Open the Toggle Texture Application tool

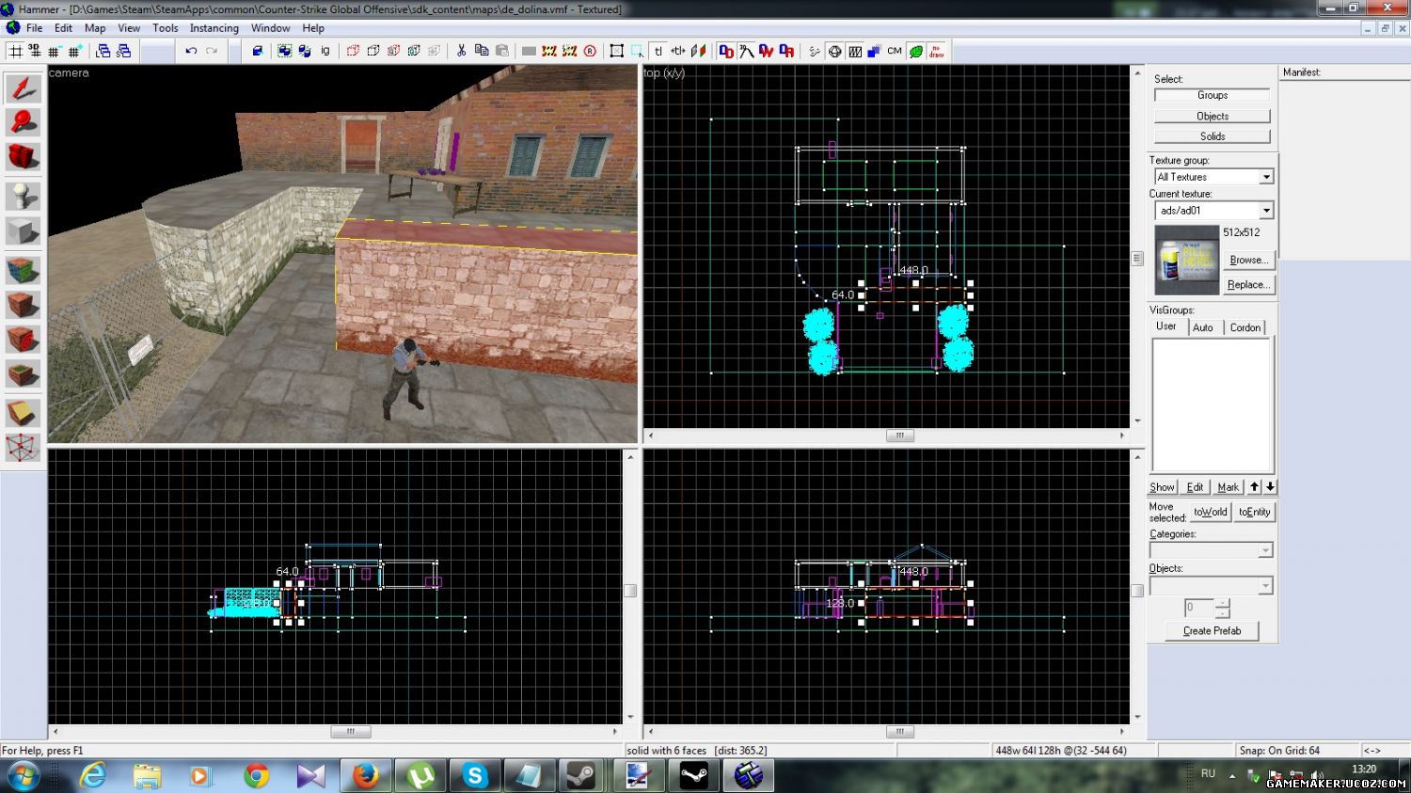pos(23,271)
